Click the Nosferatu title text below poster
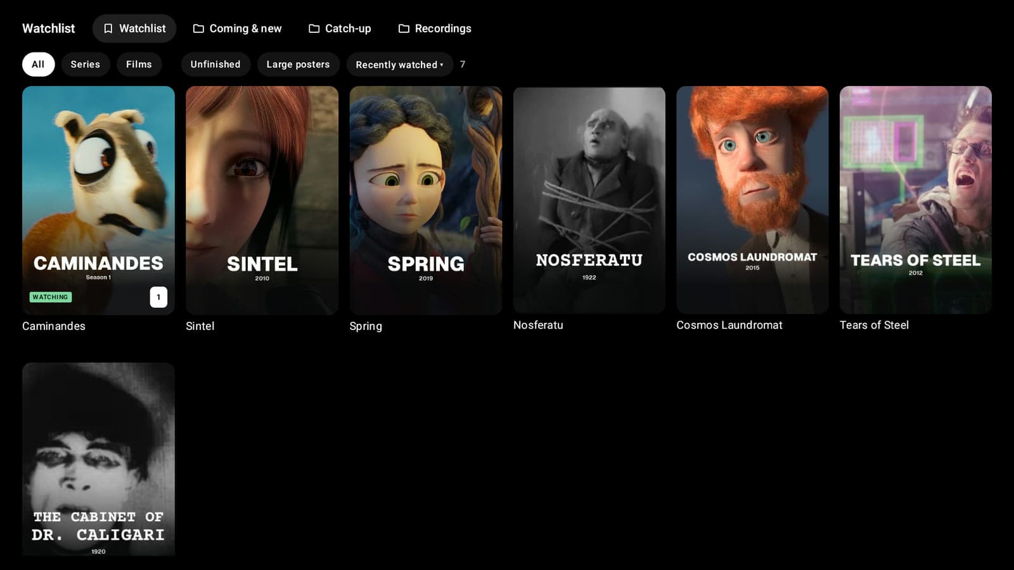 click(538, 325)
